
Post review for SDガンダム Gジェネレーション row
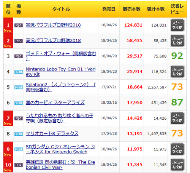tap(177, 149)
